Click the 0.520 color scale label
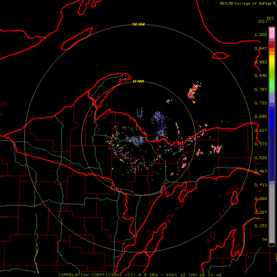Screen dimensions: 277x277 pyautogui.click(x=261, y=158)
